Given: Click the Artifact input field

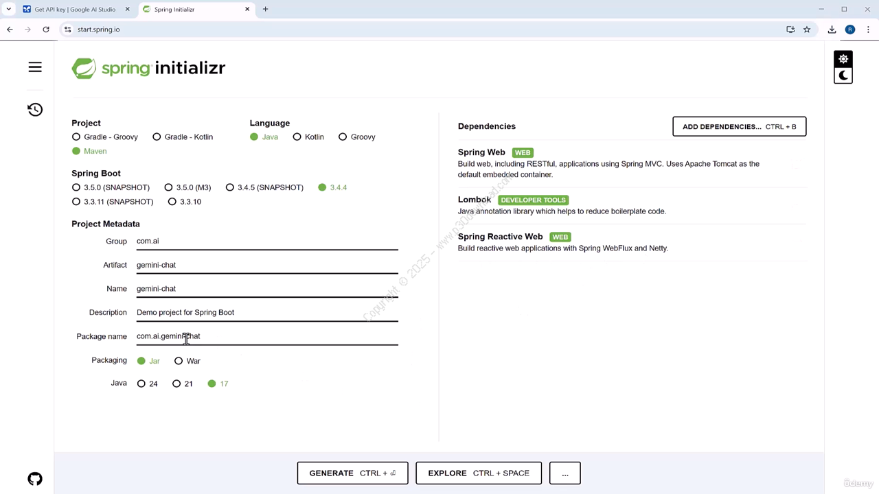Looking at the screenshot, I should (x=267, y=265).
